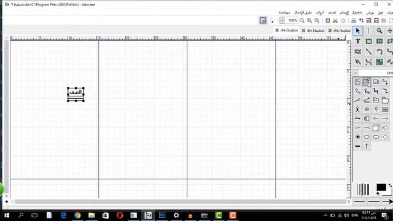Open the line width selector
The height and width of the screenshot is (221, 393).
pyautogui.click(x=363, y=190)
